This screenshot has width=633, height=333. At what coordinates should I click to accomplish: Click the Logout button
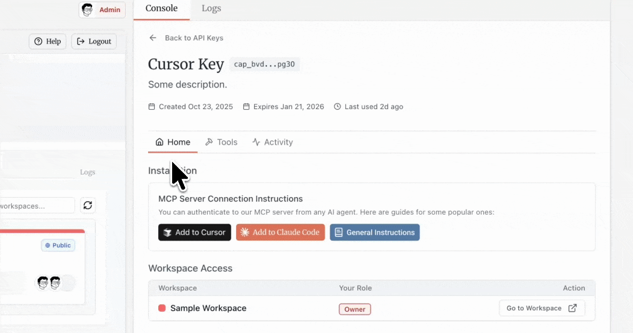pyautogui.click(x=94, y=42)
